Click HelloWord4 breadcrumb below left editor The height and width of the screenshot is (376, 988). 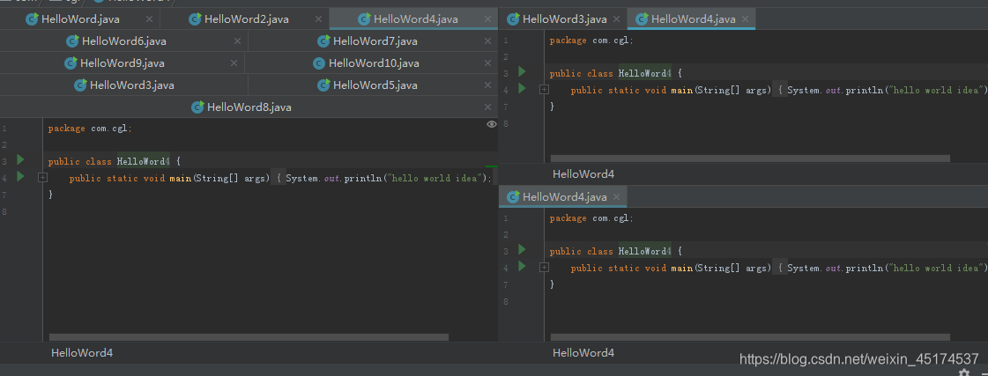[x=82, y=353]
